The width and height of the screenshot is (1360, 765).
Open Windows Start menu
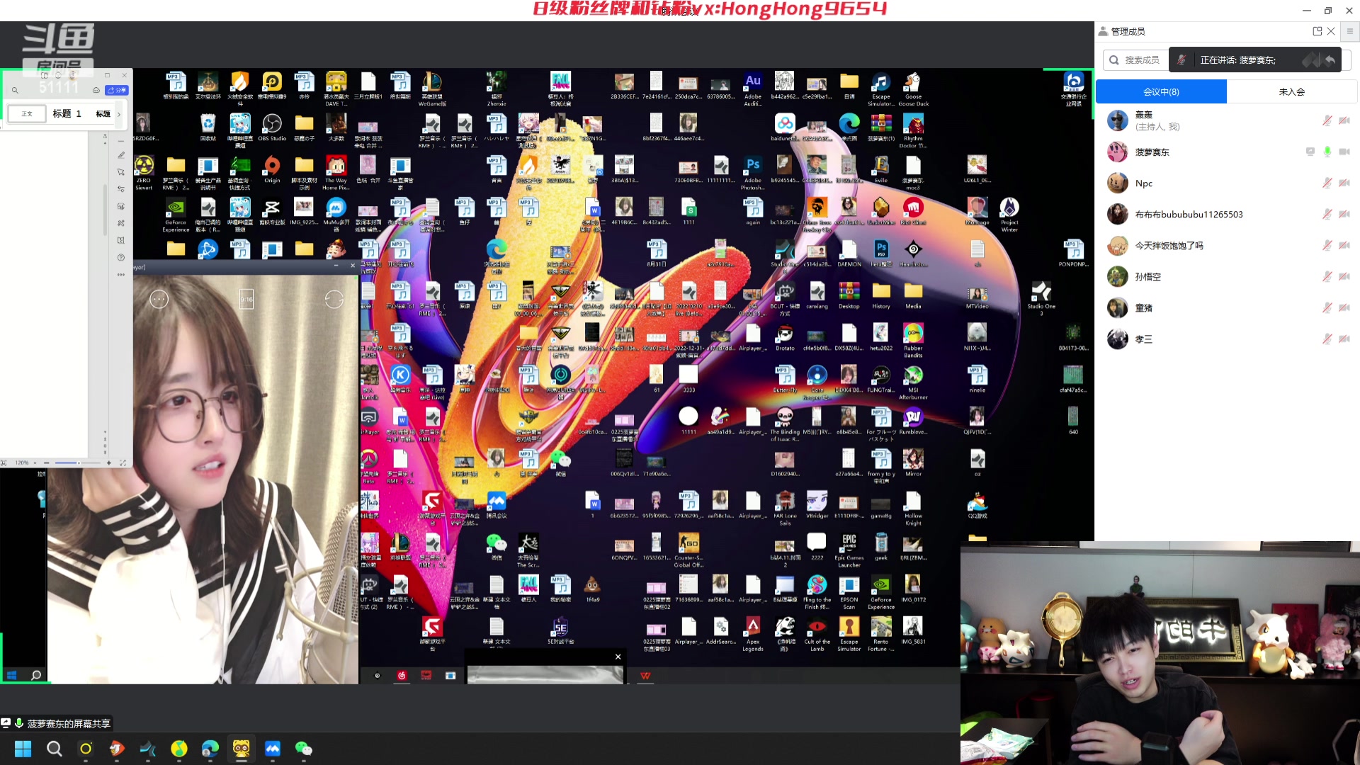tap(23, 749)
